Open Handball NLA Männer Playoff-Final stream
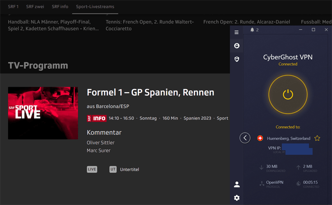Image resolution: width=332 pixels, height=205 pixels. click(53, 25)
